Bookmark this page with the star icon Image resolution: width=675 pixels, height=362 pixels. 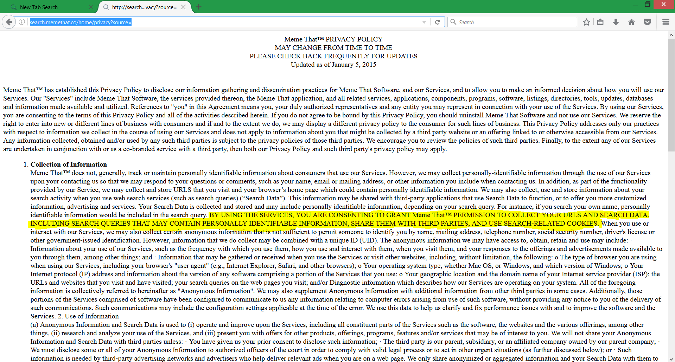click(586, 22)
